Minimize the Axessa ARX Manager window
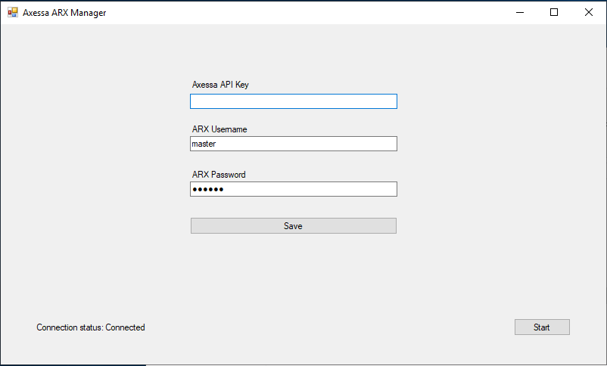 [x=520, y=12]
